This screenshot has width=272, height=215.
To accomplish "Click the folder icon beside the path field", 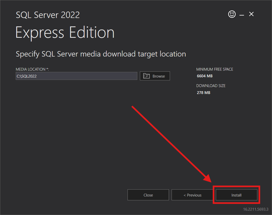I will click(x=147, y=76).
